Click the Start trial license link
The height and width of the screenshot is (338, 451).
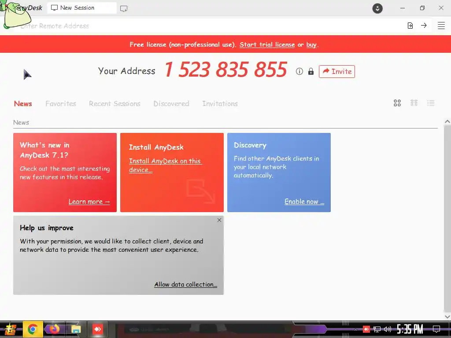tap(267, 44)
